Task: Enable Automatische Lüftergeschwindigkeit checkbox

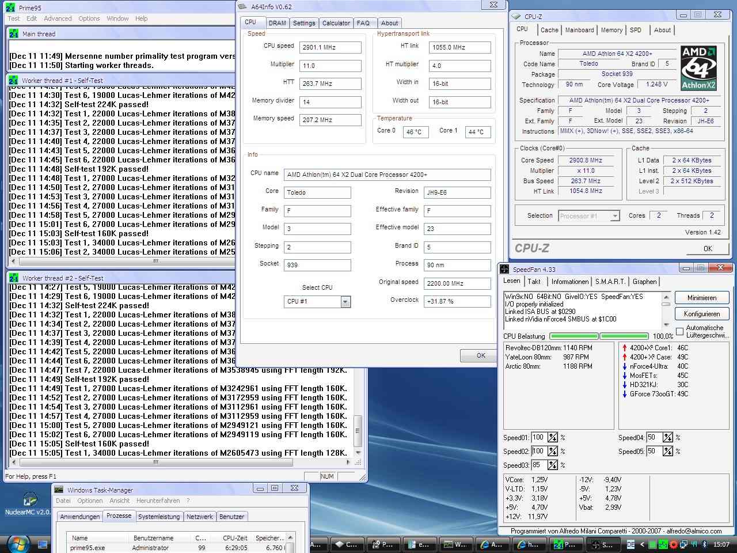Action: (x=679, y=331)
